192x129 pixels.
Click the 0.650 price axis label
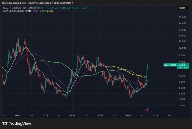click(182, 106)
